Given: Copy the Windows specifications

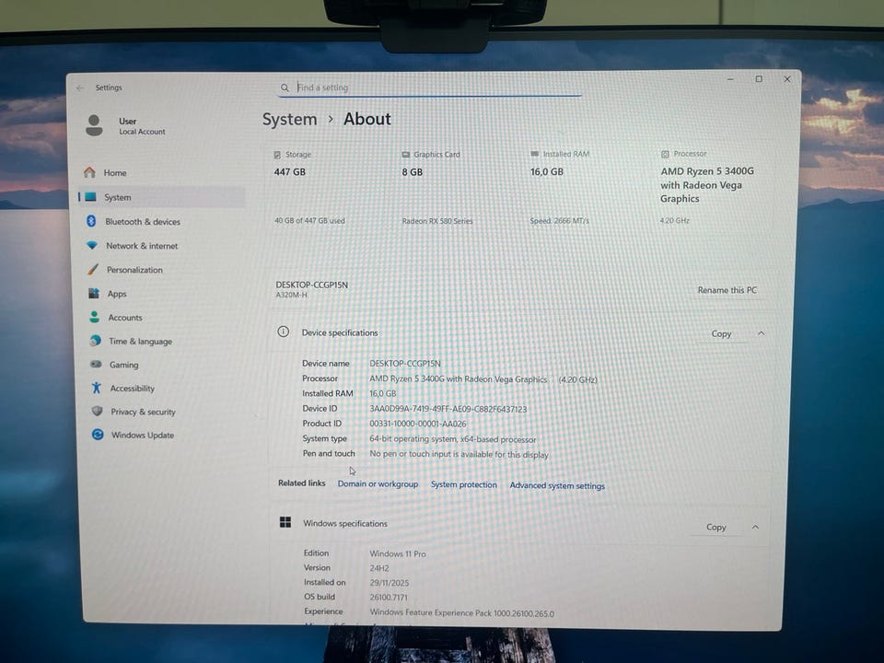Looking at the screenshot, I should [716, 527].
